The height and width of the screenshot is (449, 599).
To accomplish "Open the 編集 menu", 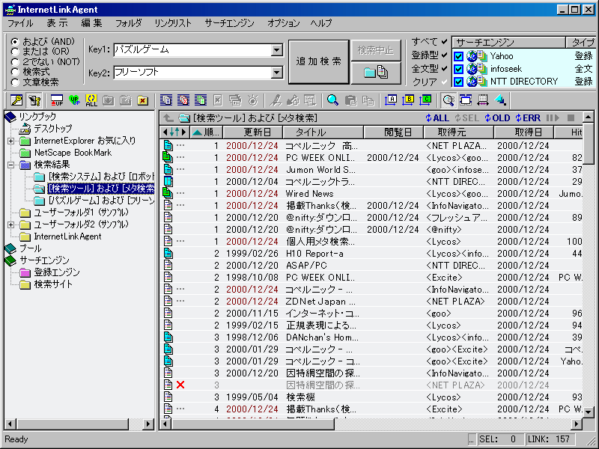I will click(x=91, y=23).
